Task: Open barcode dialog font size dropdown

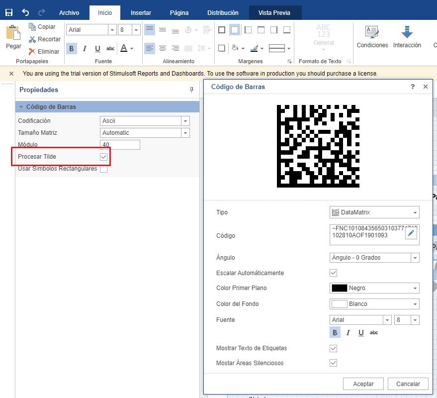Action: [x=415, y=320]
